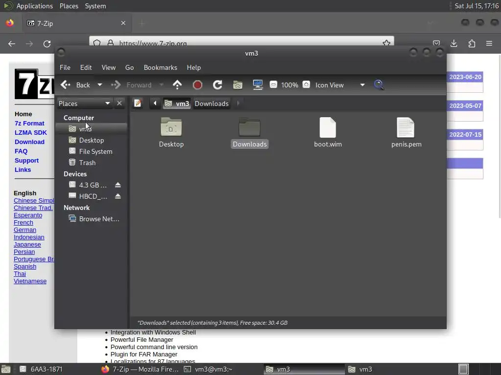This screenshot has width=501, height=375.
Task: Open the LZMA SDK link
Action: click(x=31, y=133)
